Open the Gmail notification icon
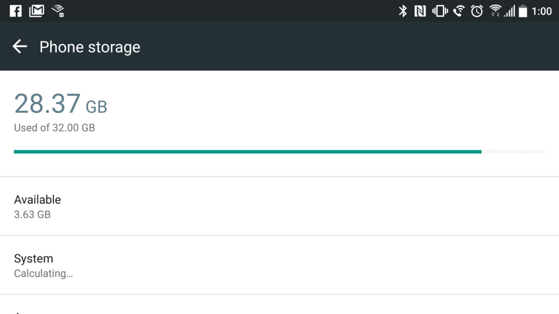 [x=37, y=11]
